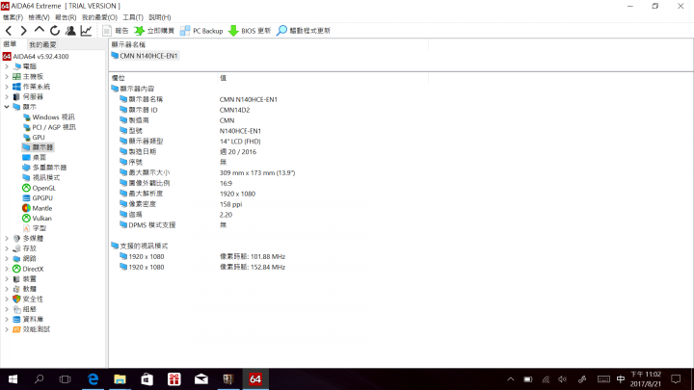694x390 pixels.
Task: Select the 資料庫 database tree item
Action: coord(33,320)
